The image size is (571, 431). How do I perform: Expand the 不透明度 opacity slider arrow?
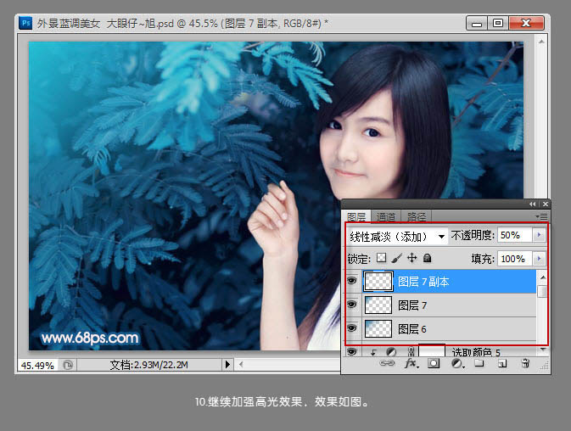coord(538,235)
